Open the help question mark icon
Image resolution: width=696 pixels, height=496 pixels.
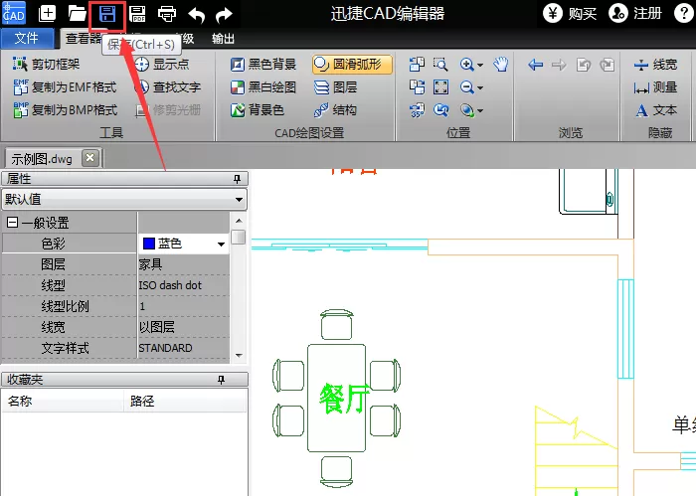683,13
